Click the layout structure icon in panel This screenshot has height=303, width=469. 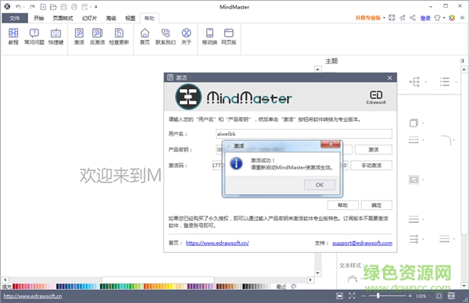[x=414, y=81]
